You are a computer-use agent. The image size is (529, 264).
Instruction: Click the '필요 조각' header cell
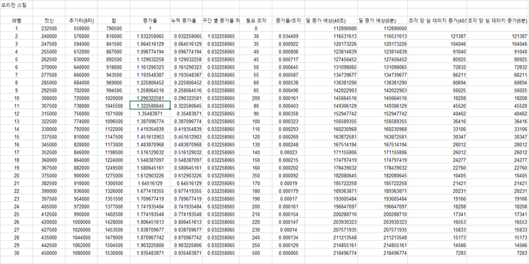click(256, 20)
